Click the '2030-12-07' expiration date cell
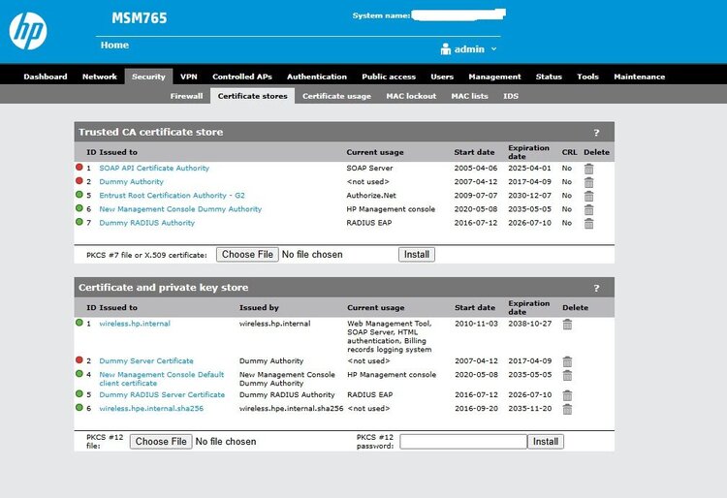The image size is (727, 498). point(529,196)
